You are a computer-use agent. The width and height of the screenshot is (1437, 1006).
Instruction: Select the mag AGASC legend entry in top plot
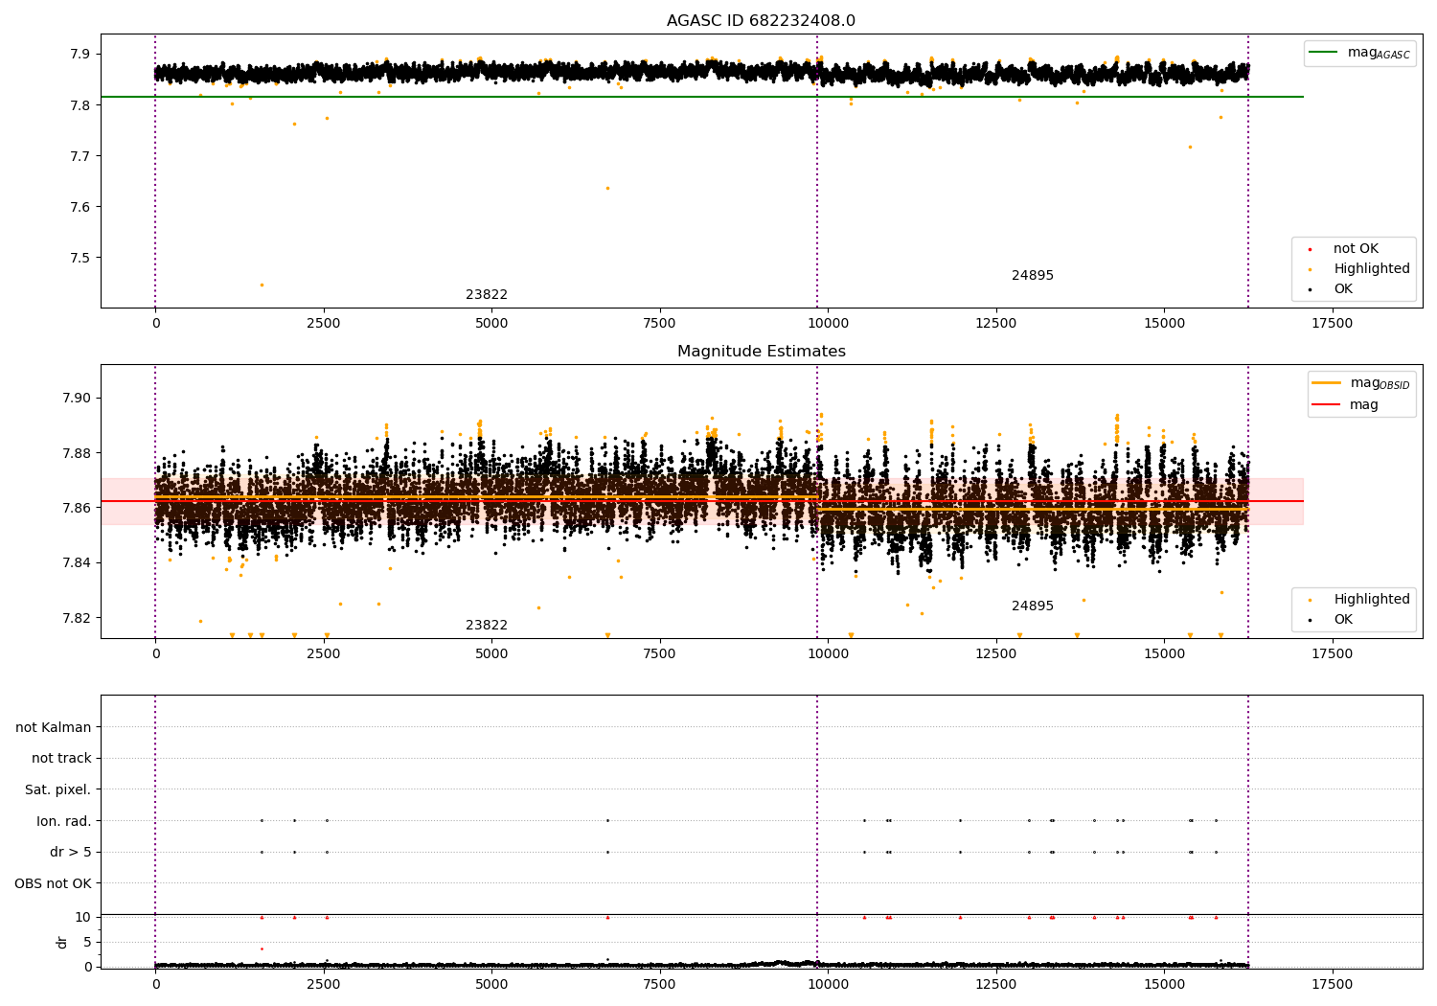click(1359, 53)
